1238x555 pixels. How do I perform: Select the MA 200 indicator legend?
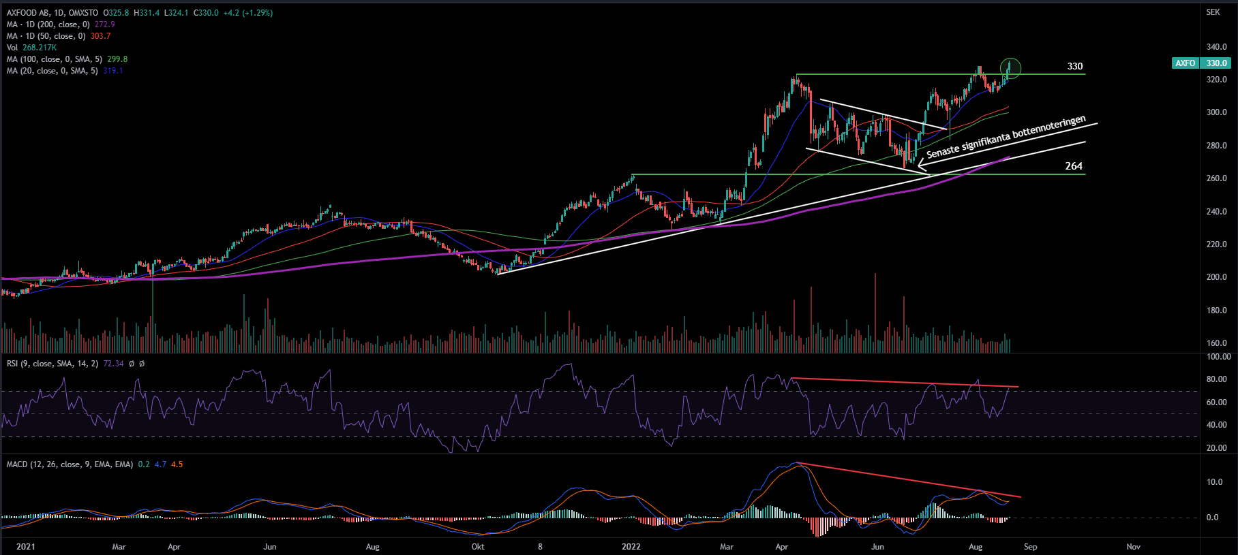click(48, 25)
